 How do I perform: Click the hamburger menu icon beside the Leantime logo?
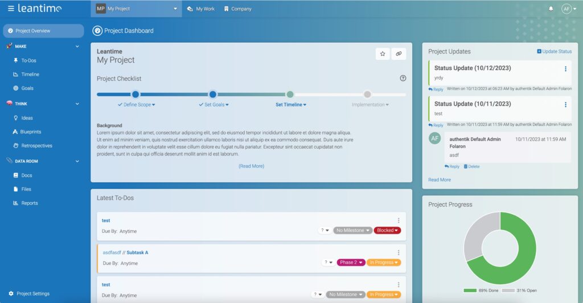[11, 9]
